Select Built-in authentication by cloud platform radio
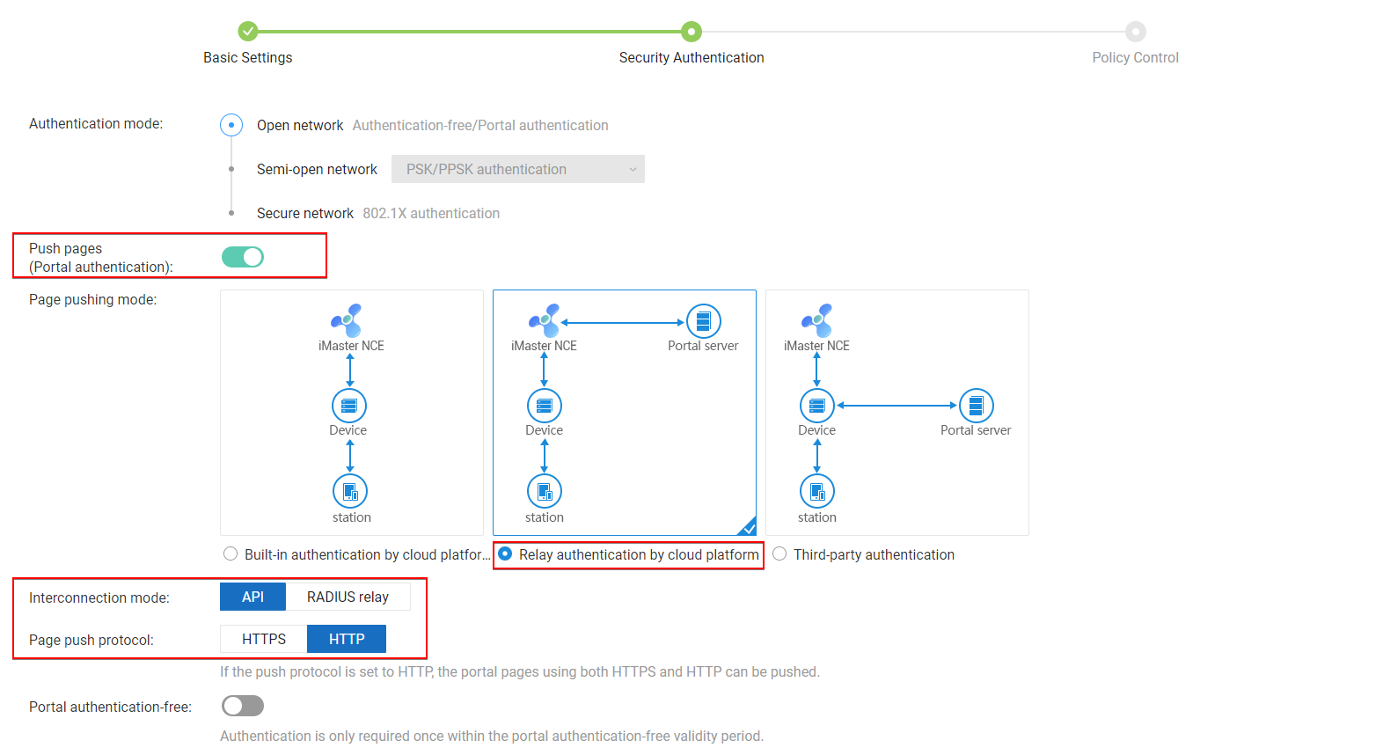 pos(230,554)
